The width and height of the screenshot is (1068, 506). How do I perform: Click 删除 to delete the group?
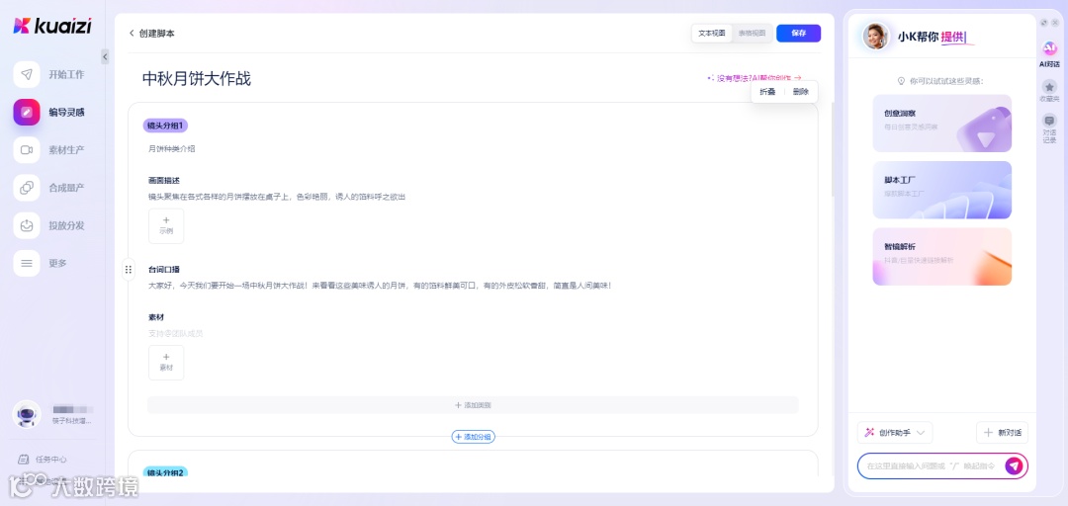[800, 92]
